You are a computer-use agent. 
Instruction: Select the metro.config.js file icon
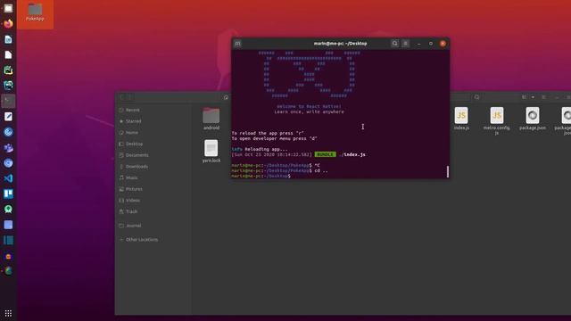pos(497,115)
